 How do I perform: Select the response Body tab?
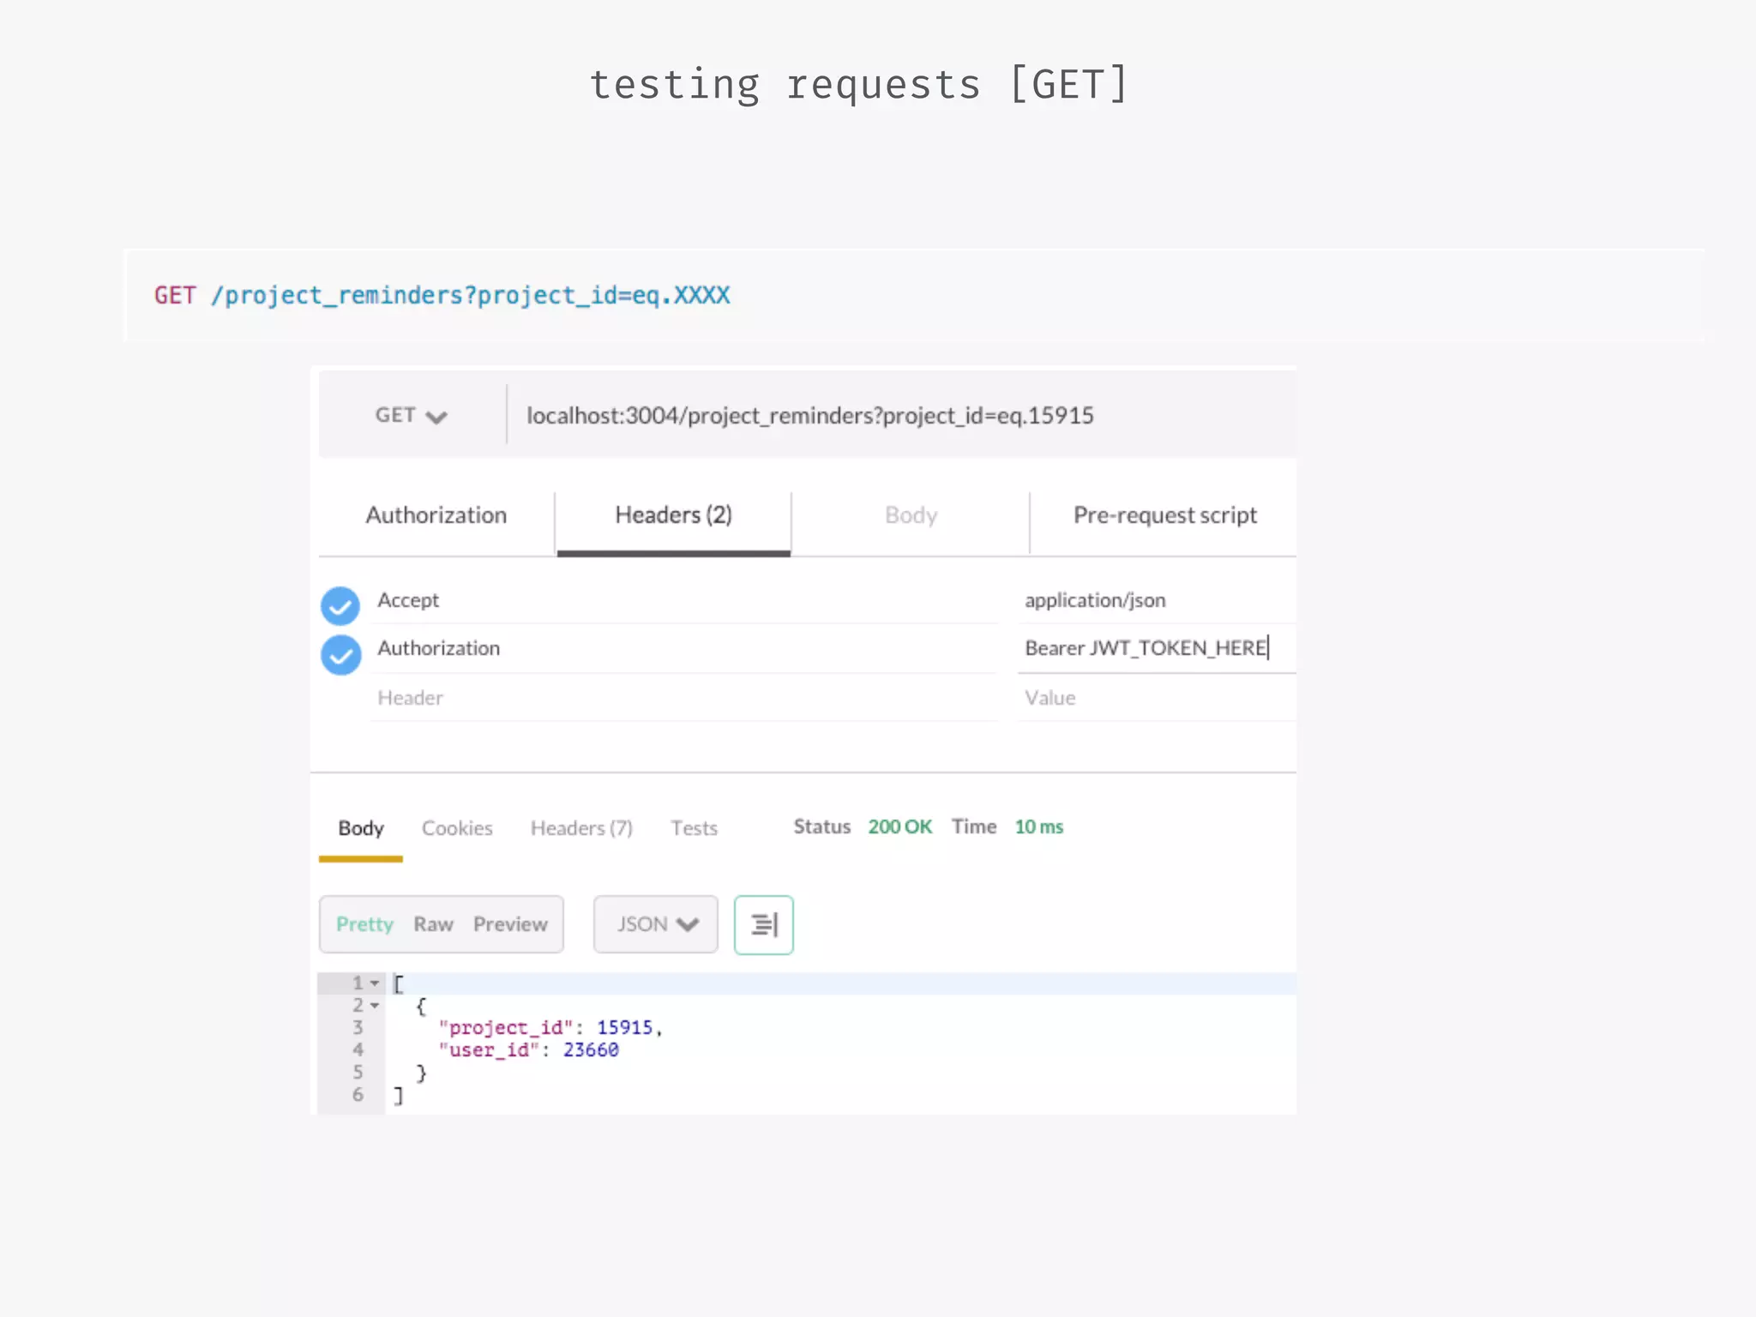click(361, 828)
